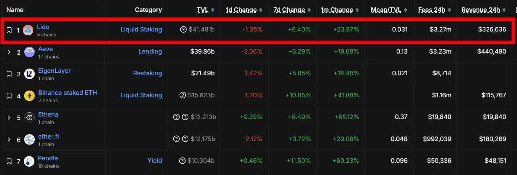
Task: Sort by Fees 24h column header
Action: [x=432, y=10]
